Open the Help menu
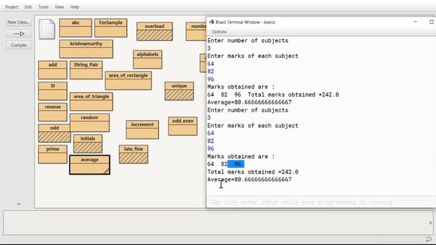Viewport: 436px width, 245px height. click(74, 7)
